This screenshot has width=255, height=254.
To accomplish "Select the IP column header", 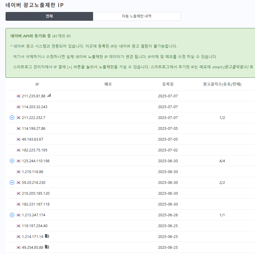I will point(37,84).
